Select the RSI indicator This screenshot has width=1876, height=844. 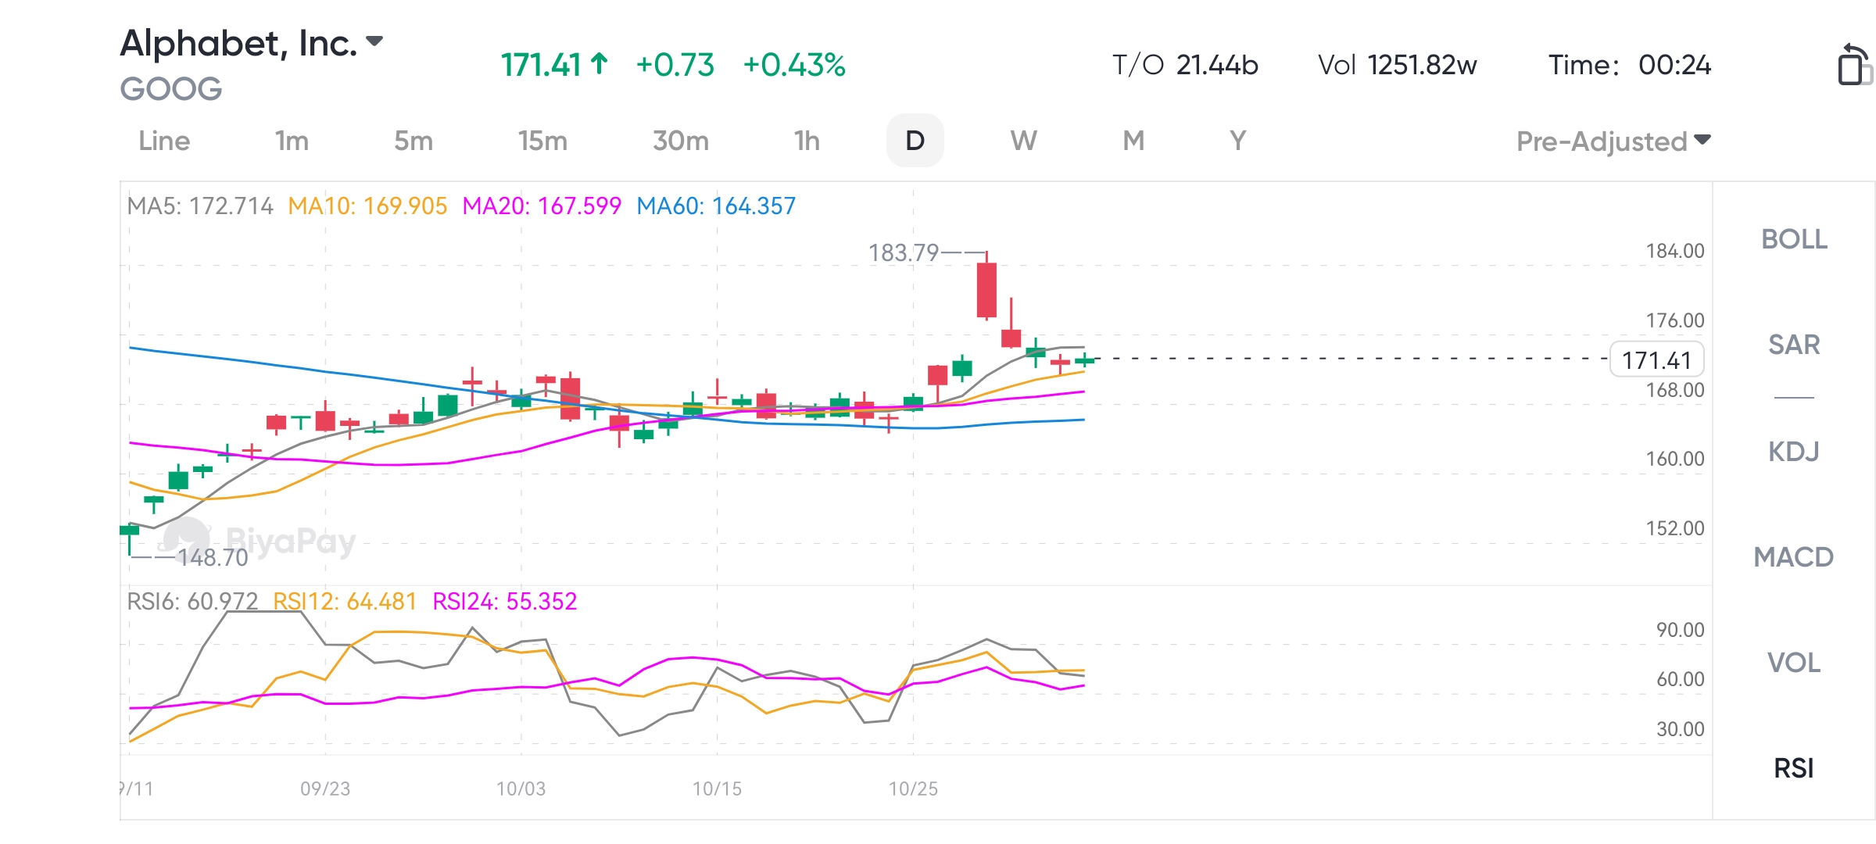1794,768
